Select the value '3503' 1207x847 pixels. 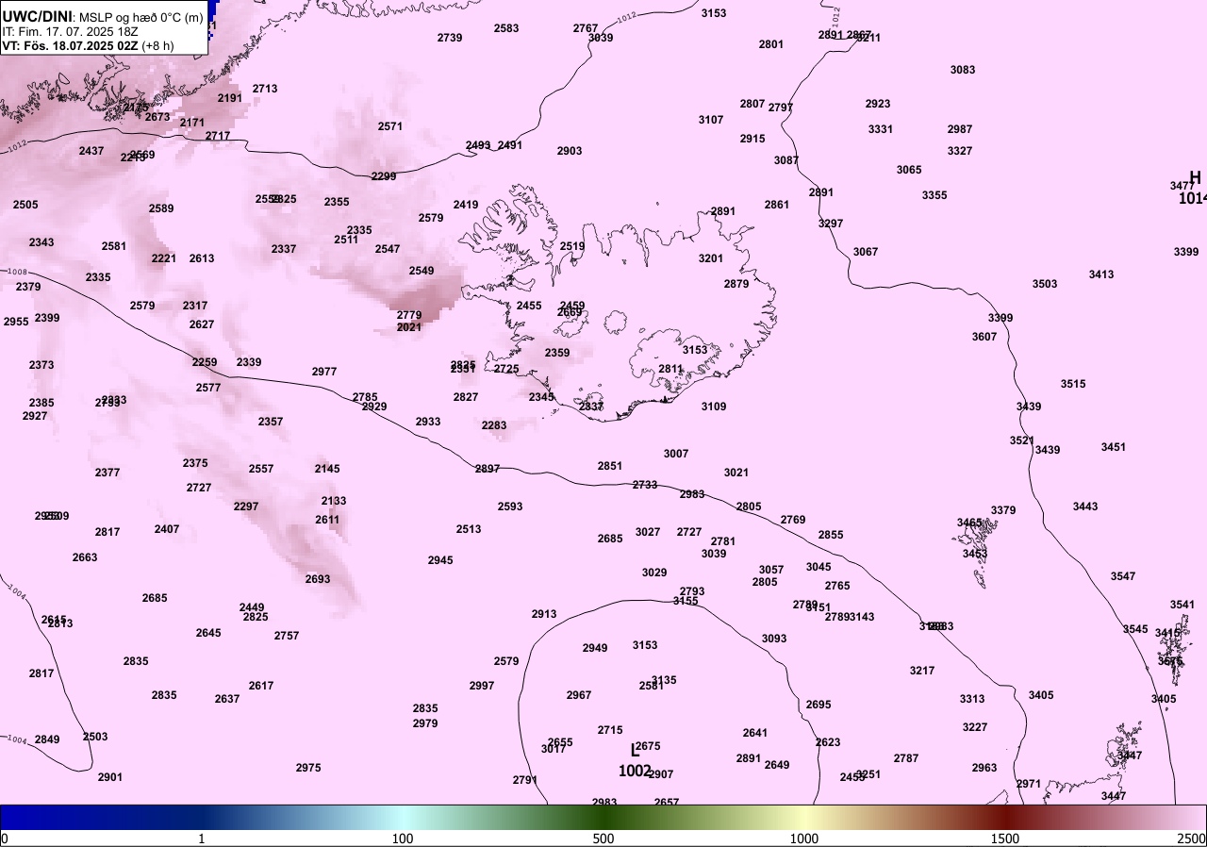(1045, 284)
